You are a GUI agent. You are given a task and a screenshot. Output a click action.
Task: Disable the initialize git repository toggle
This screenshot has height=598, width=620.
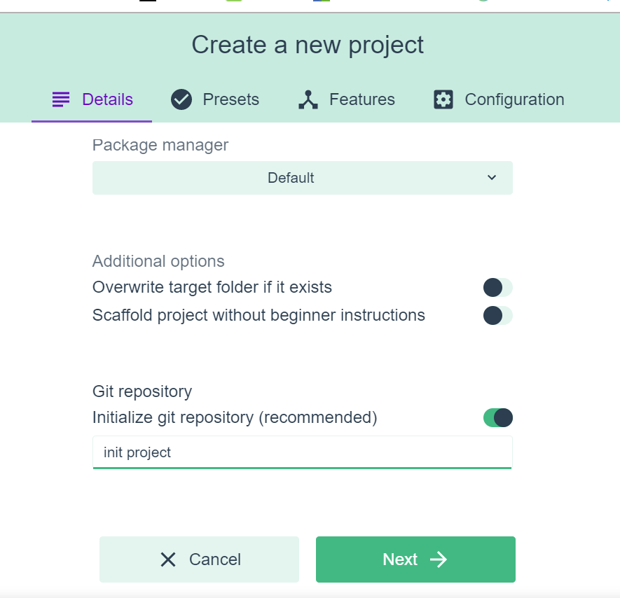click(x=497, y=418)
